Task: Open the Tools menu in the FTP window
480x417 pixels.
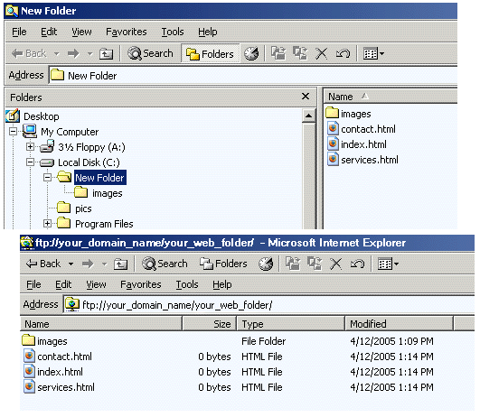Action: click(187, 284)
